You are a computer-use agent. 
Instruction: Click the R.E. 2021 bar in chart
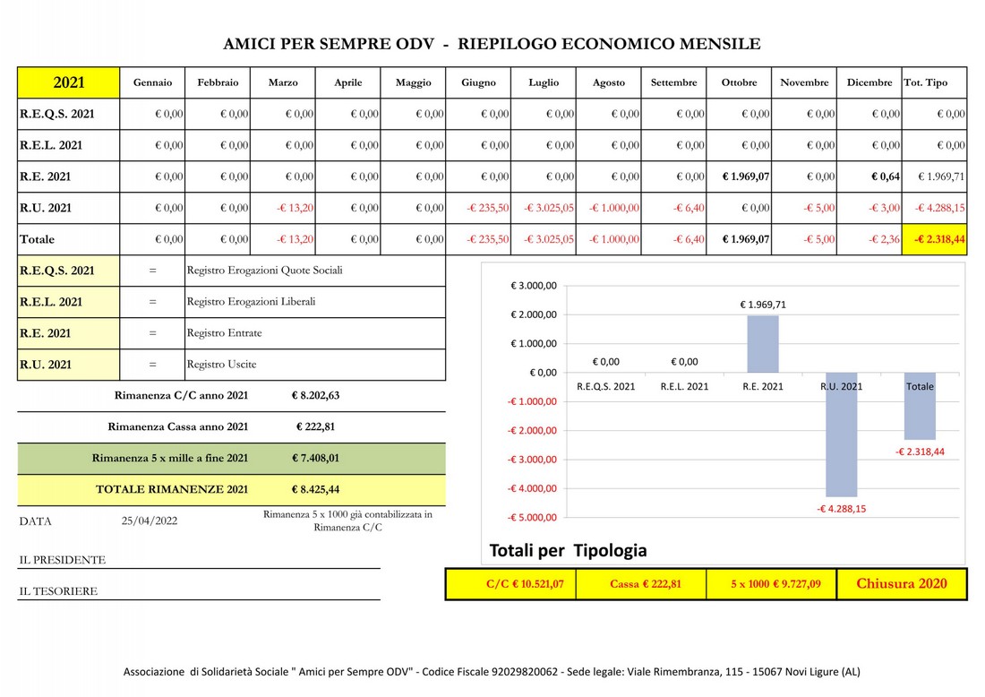tap(763, 344)
